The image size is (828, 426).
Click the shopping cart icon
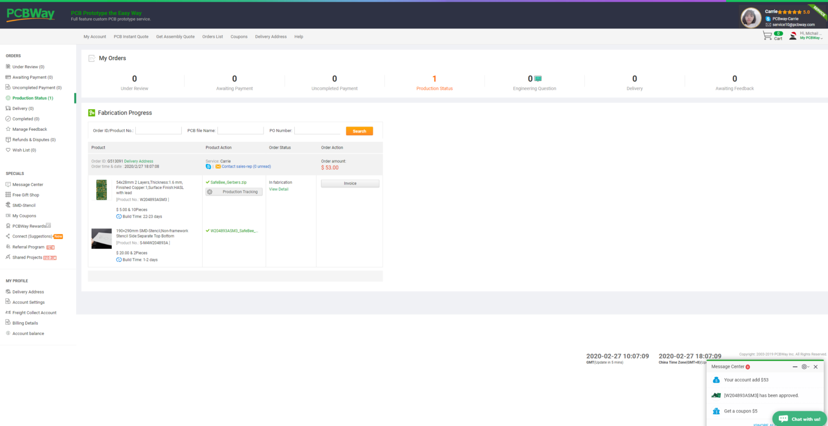point(767,36)
